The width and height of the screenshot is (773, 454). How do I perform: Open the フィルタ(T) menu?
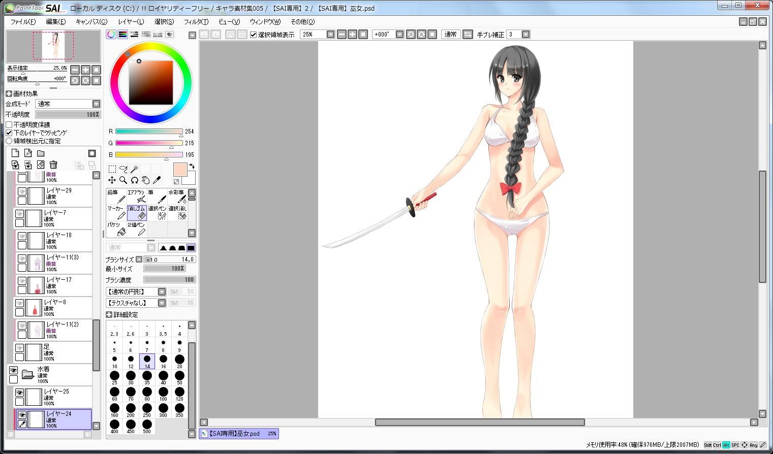tap(196, 22)
